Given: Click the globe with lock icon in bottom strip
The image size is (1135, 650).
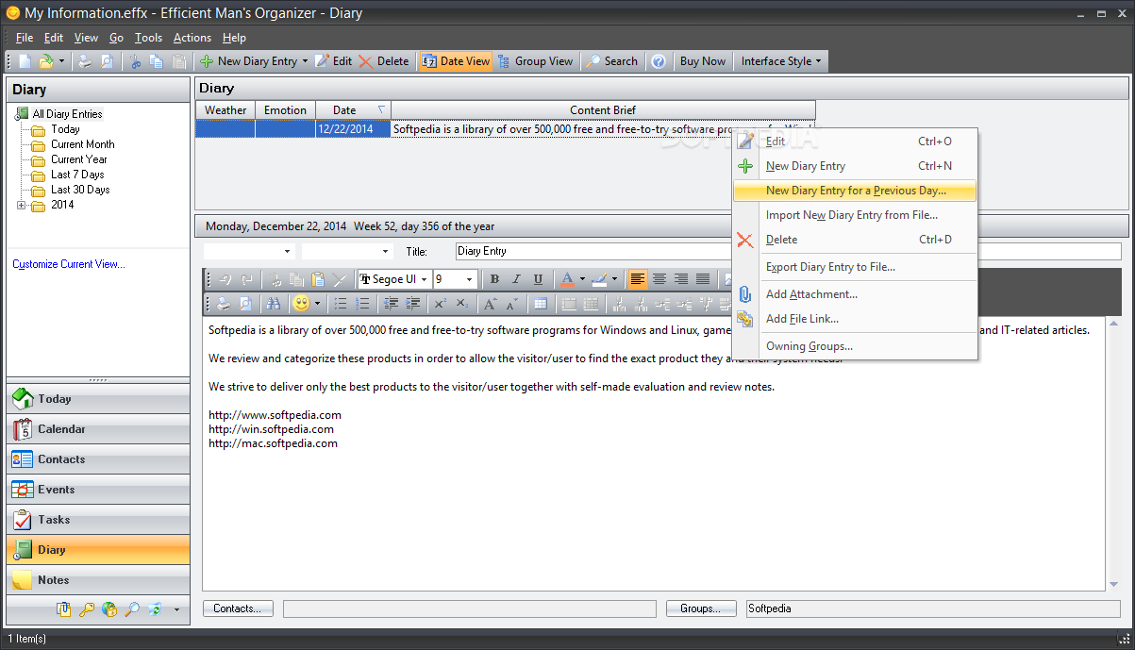Looking at the screenshot, I should pos(109,609).
